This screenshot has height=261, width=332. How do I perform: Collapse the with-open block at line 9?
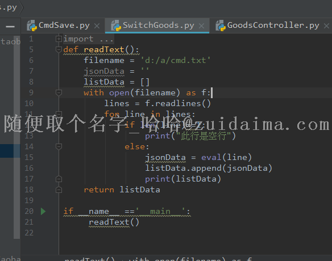59,92
